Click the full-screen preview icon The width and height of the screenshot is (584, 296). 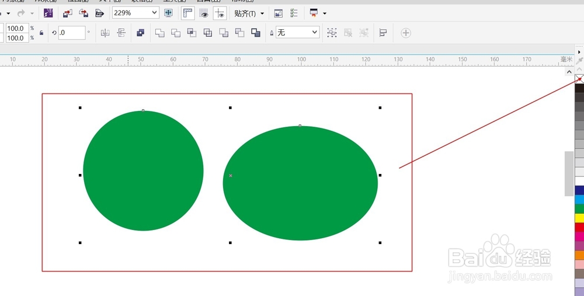(168, 13)
